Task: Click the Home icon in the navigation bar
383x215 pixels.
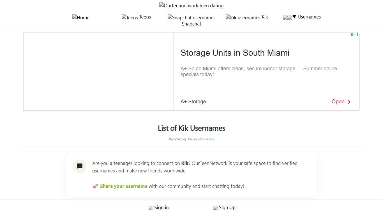Action: pyautogui.click(x=75, y=17)
